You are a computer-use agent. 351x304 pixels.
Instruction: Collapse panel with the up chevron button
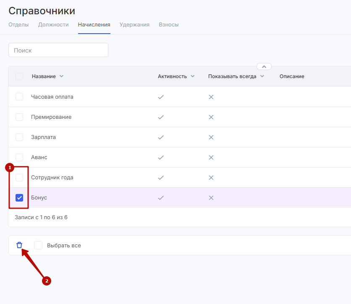pos(264,66)
